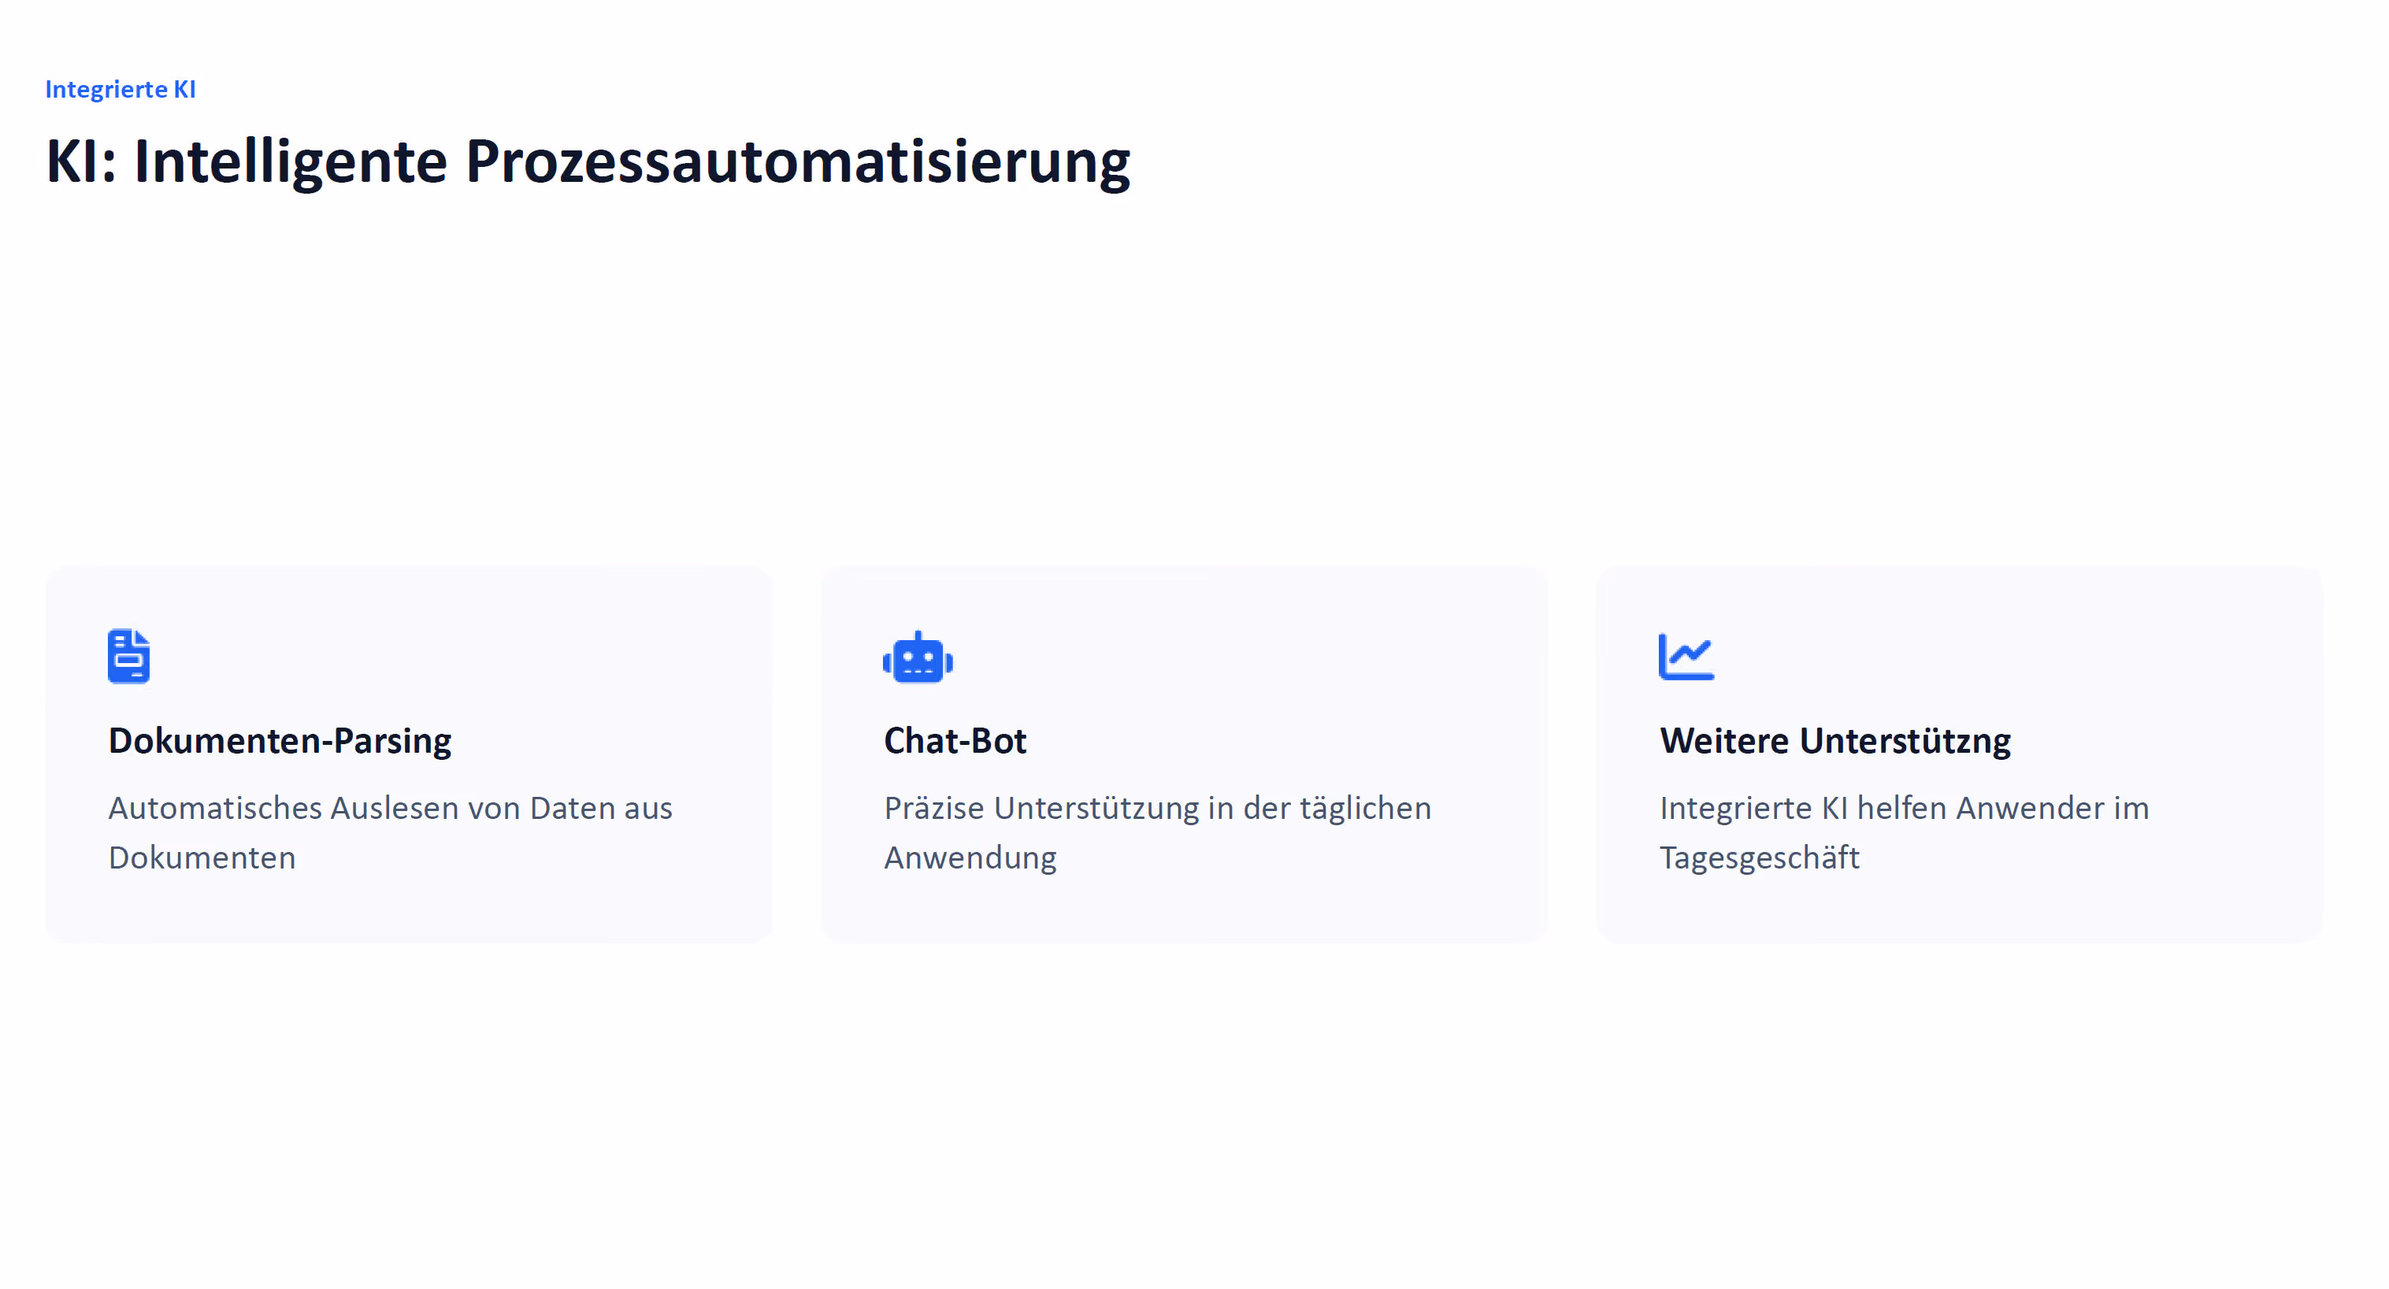Select the Chat-Bot card heading
Viewport: 2389px width, 1289px height.
click(955, 740)
